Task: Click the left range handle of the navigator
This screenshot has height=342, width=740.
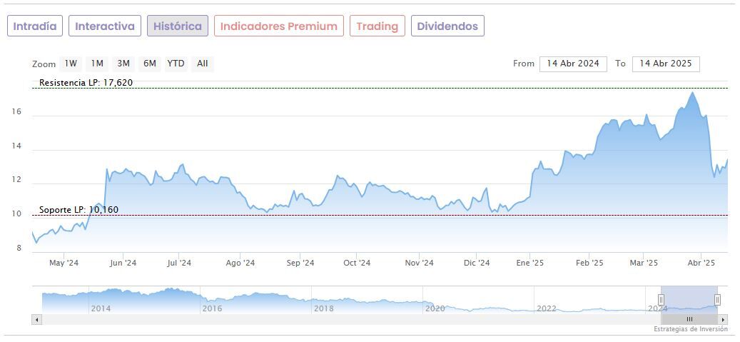Action: [x=661, y=300]
